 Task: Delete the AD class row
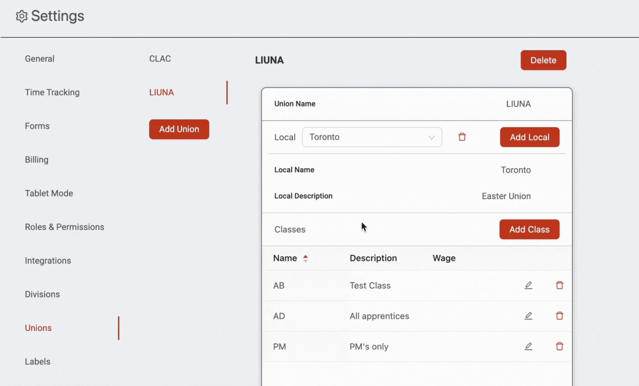[560, 316]
